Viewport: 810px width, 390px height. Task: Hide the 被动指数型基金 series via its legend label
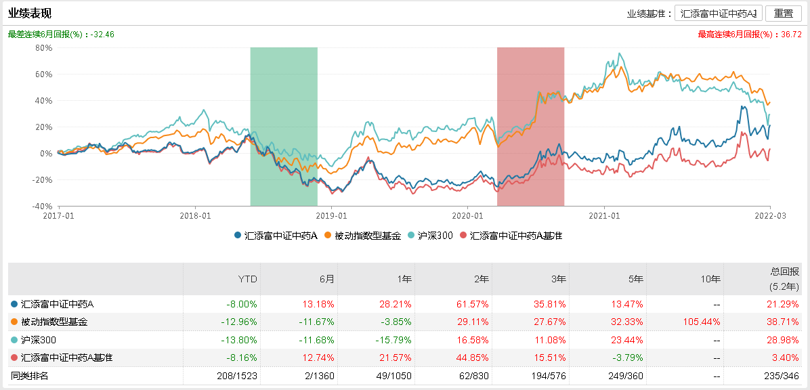(368, 236)
